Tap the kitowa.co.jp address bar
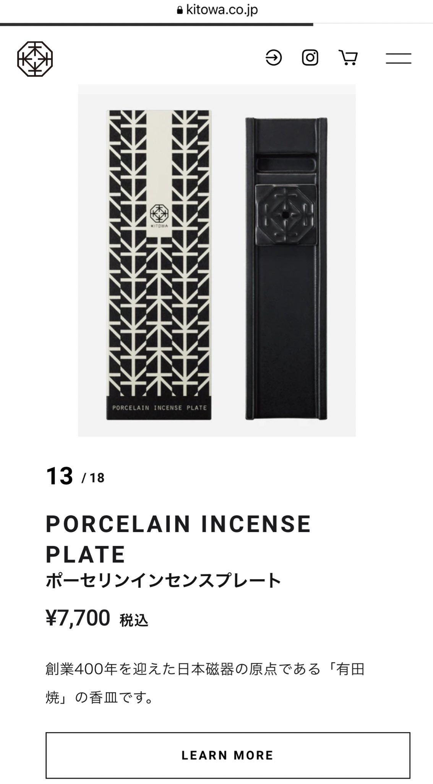Screen dimensions: 433x784 tap(217, 10)
